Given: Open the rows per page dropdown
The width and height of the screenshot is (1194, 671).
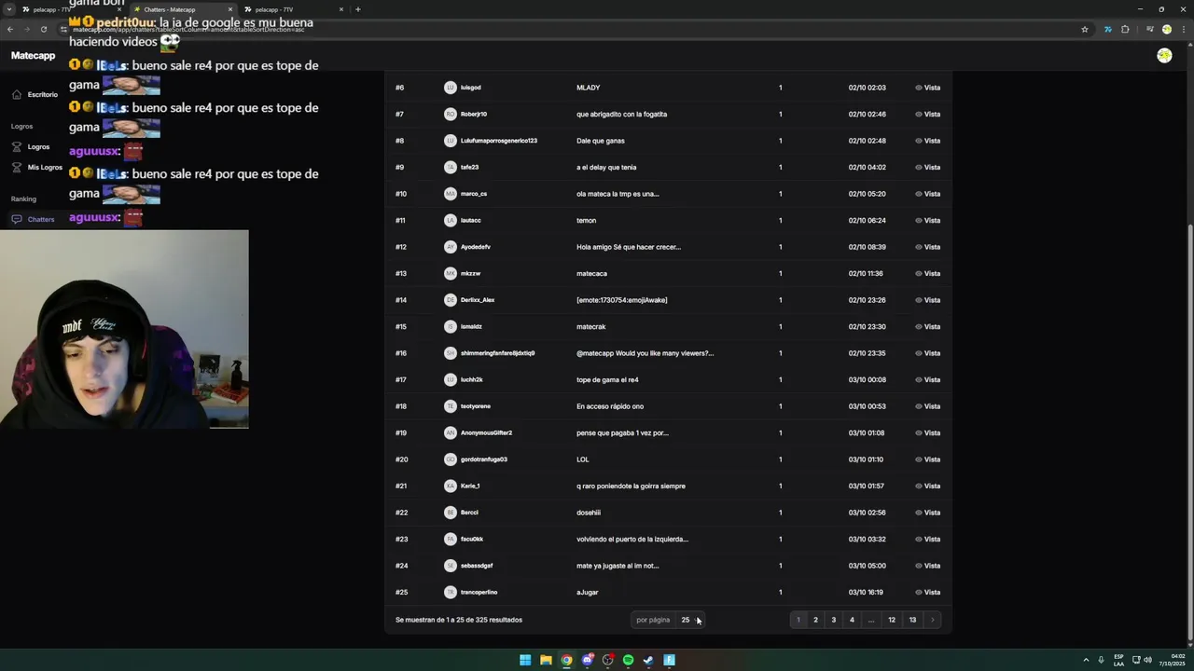Looking at the screenshot, I should [x=689, y=620].
